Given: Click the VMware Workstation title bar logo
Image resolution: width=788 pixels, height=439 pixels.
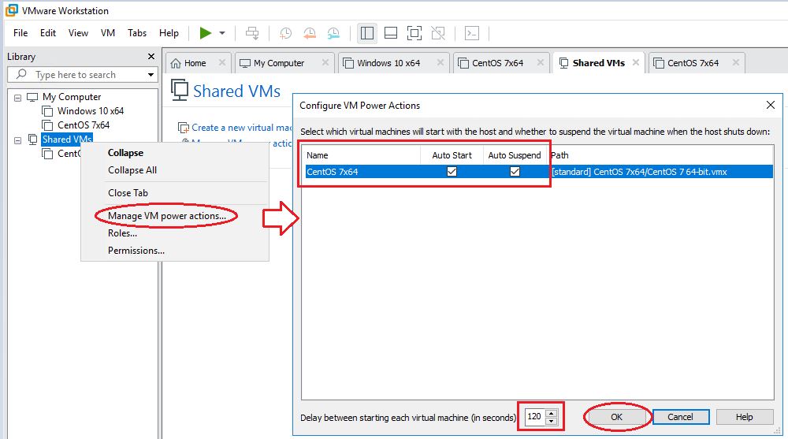Looking at the screenshot, I should (x=12, y=10).
